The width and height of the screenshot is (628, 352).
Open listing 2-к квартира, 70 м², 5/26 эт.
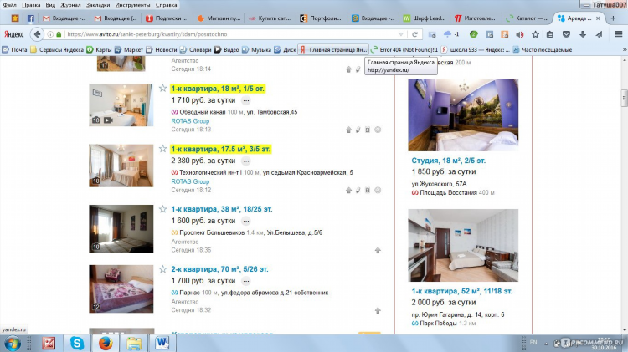220,269
